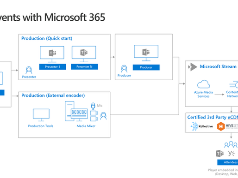
Task: Click the Hive Streaming hexagon logo
Action: point(221,126)
